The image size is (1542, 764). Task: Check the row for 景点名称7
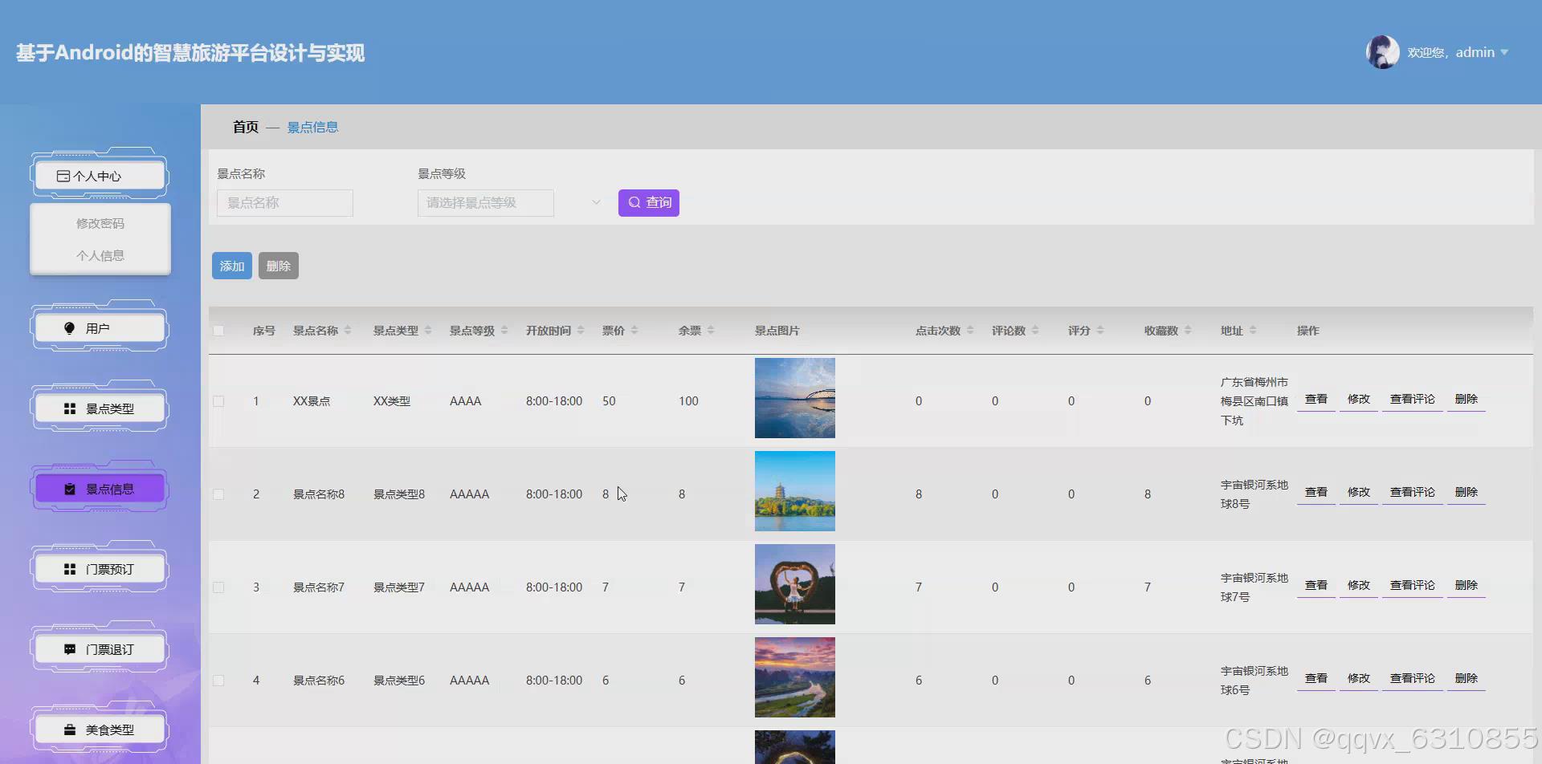218,587
